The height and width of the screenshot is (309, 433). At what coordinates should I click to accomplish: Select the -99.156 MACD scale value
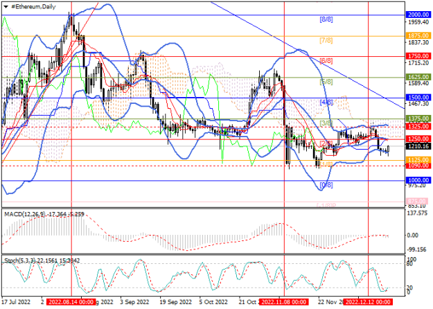coord(416,249)
